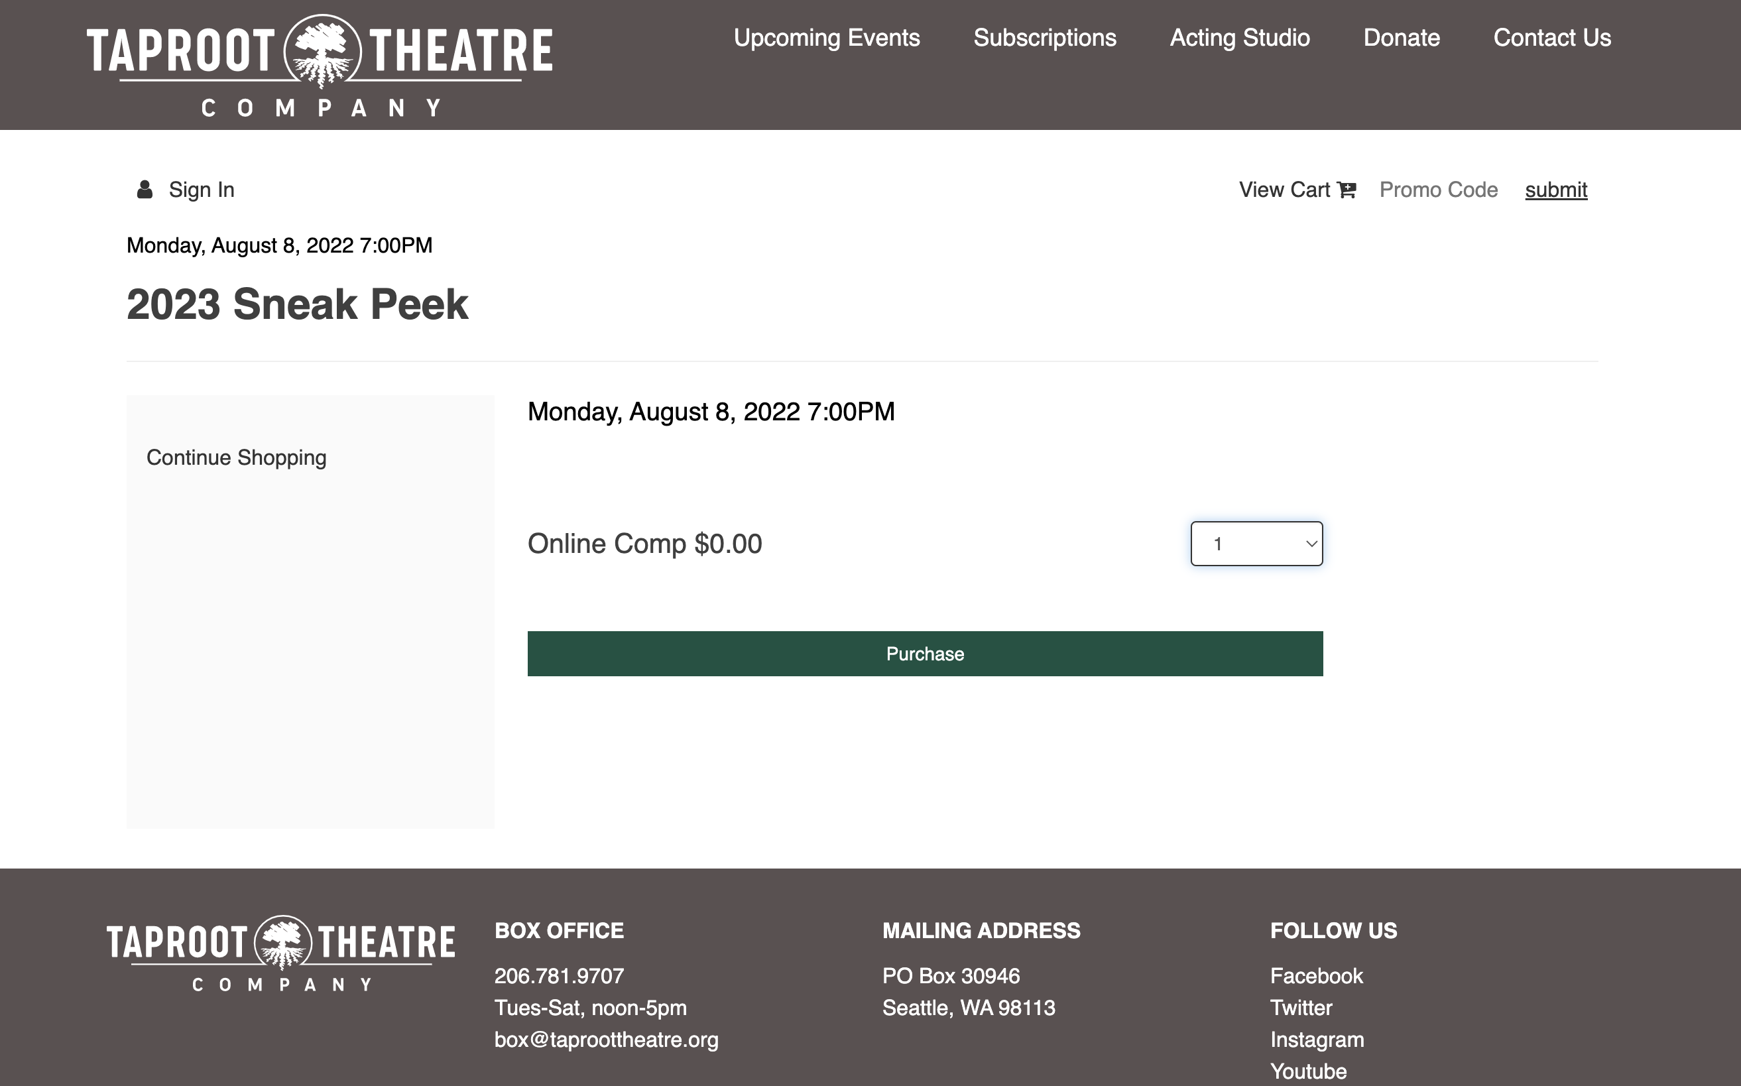Click the FOLLOW US footer heading
The width and height of the screenshot is (1741, 1086).
coord(1333,930)
